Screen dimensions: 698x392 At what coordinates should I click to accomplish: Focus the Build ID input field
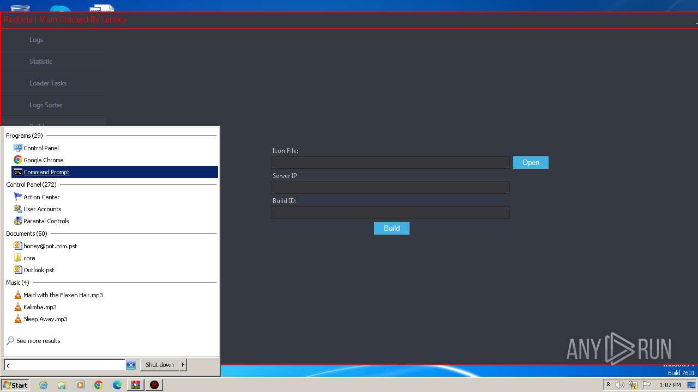(390, 212)
